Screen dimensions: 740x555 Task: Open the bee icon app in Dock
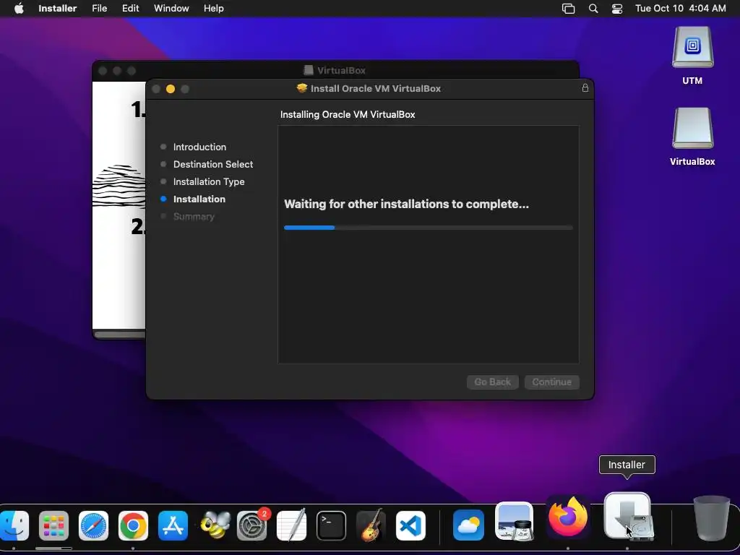click(x=215, y=525)
